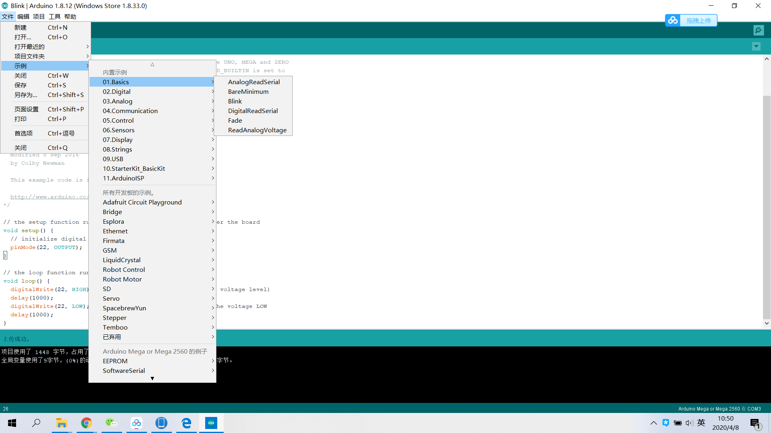Click the Windows Search icon
The image size is (771, 433).
pos(36,423)
